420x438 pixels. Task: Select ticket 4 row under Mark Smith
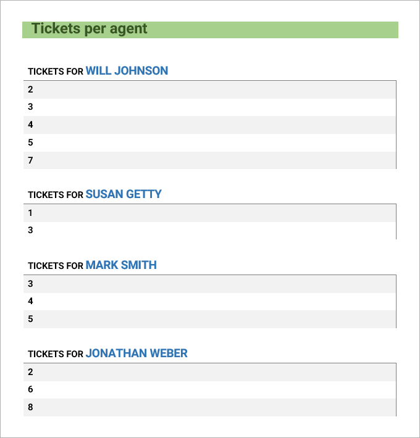tap(209, 302)
